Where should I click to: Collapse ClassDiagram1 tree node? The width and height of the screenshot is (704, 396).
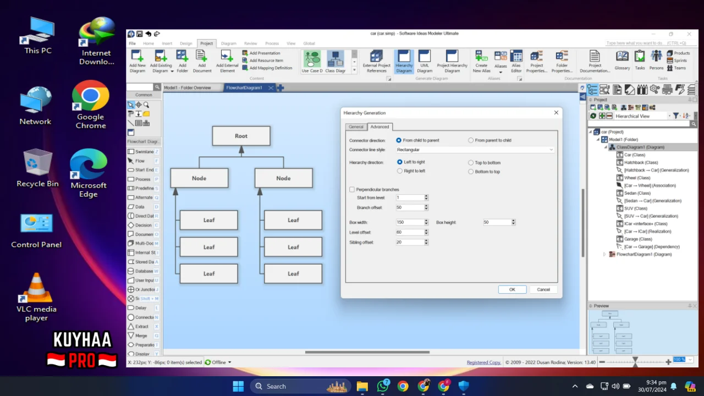point(605,147)
